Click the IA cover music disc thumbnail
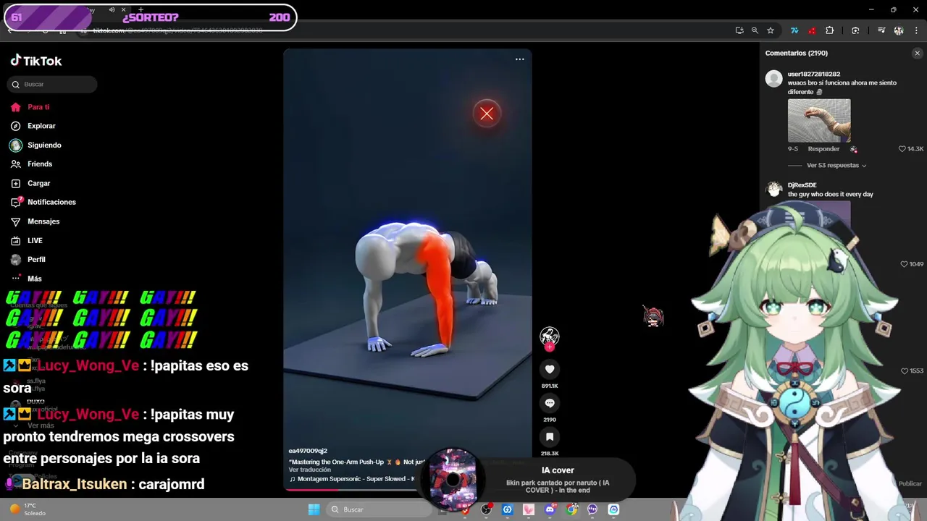 click(453, 478)
